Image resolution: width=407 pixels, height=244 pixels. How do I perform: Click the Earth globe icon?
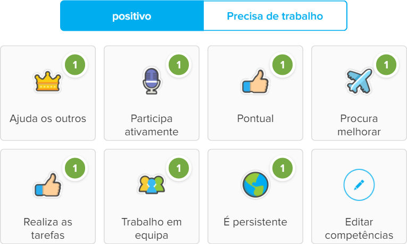coord(255,185)
